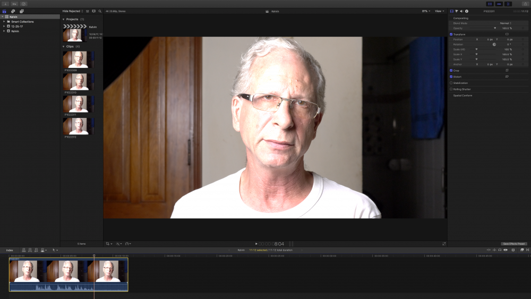The width and height of the screenshot is (531, 299).
Task: Enable the Rolling Shutter checkbox
Action: click(x=451, y=89)
